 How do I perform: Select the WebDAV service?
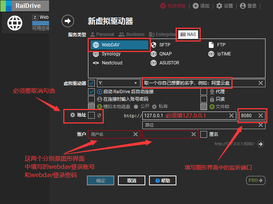[119, 45]
